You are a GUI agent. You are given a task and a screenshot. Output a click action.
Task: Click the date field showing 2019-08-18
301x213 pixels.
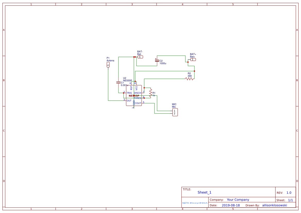230,205
